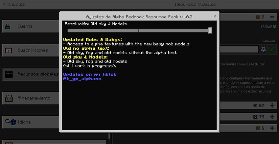Click the Suscripciones calendar icon
The width and height of the screenshot is (279, 144).
coord(9,50)
